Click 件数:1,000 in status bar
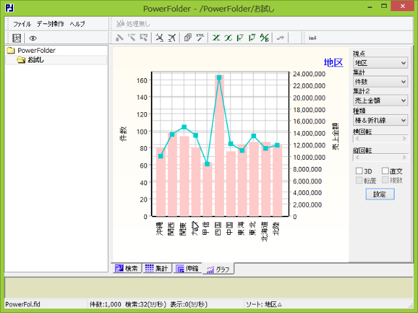 [x=105, y=305]
